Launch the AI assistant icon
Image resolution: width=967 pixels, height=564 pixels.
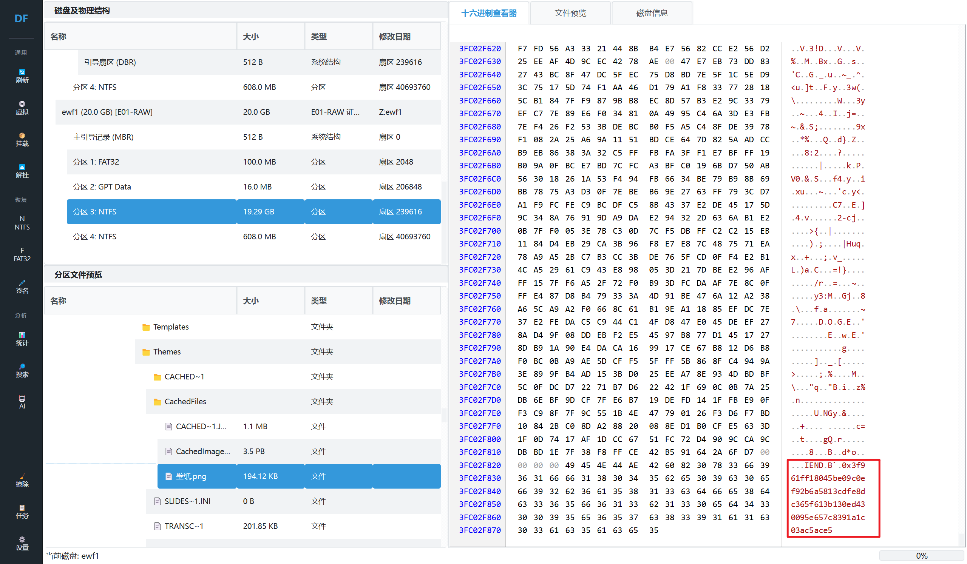coord(22,402)
